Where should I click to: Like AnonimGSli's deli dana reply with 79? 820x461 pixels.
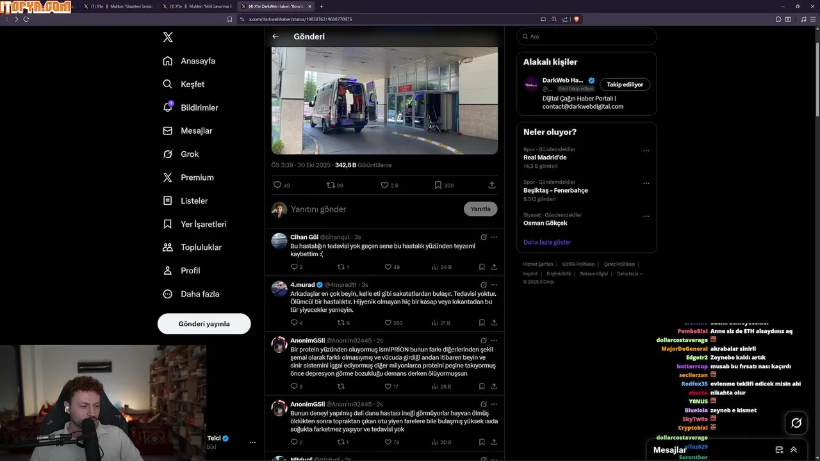(x=388, y=442)
